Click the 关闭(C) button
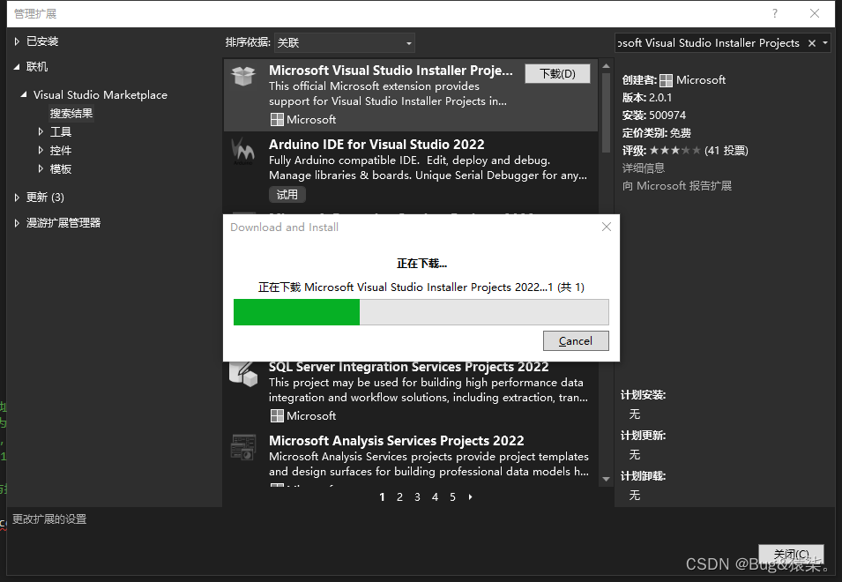This screenshot has height=582, width=842. [791, 554]
